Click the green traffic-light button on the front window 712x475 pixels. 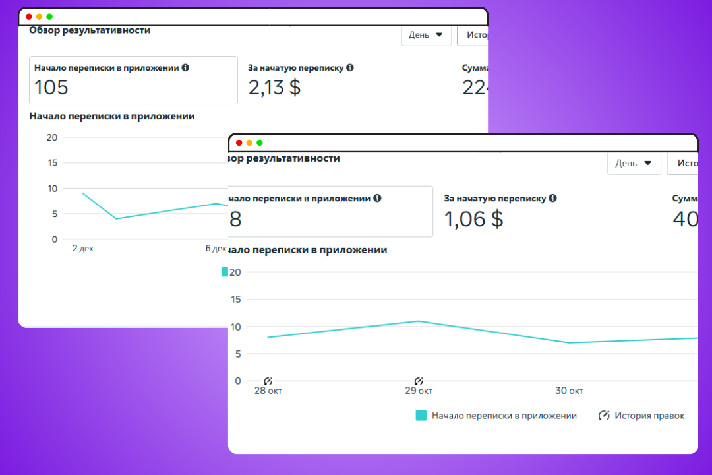pos(259,142)
